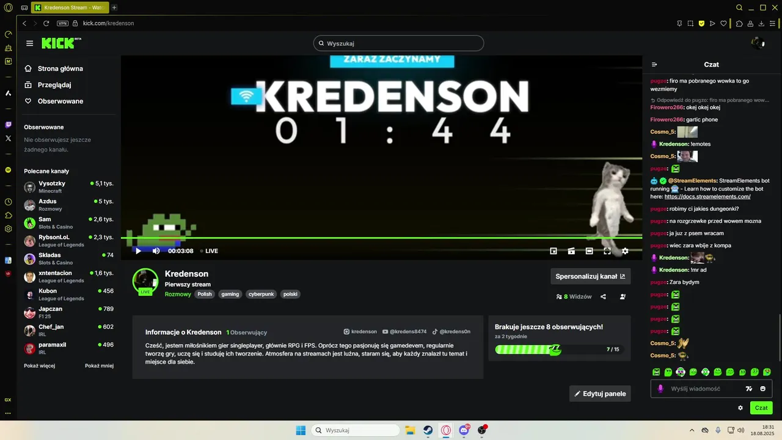Open the Instagram kredenson link

coord(360,332)
